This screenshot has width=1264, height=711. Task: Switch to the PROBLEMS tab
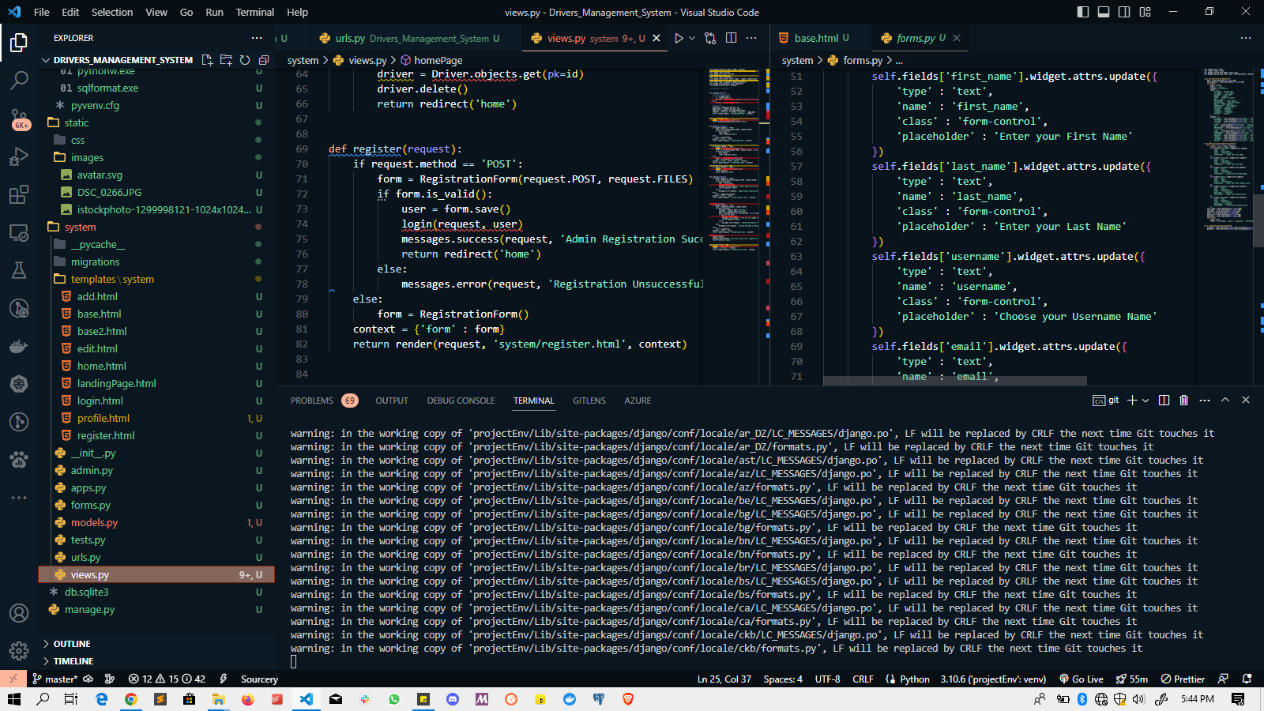pos(312,401)
